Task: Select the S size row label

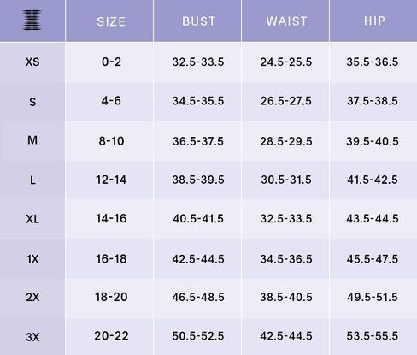Action: click(x=32, y=102)
